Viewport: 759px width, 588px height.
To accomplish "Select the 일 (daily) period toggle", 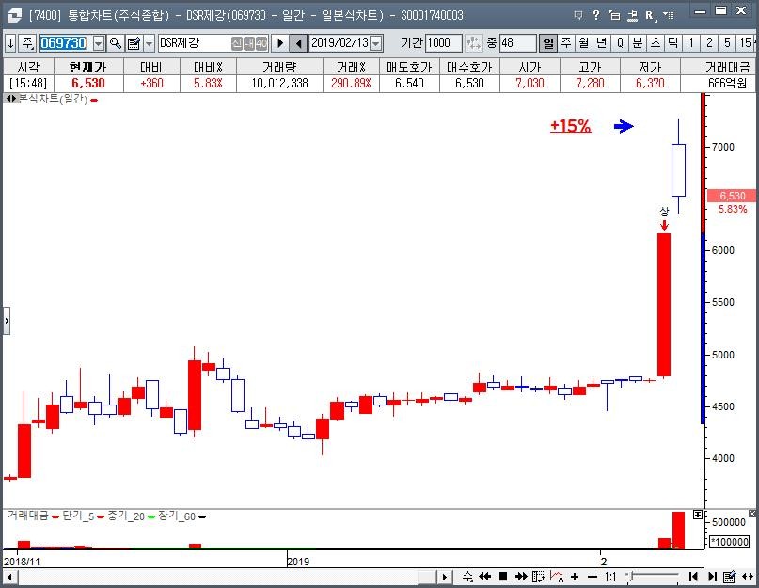I will (548, 43).
